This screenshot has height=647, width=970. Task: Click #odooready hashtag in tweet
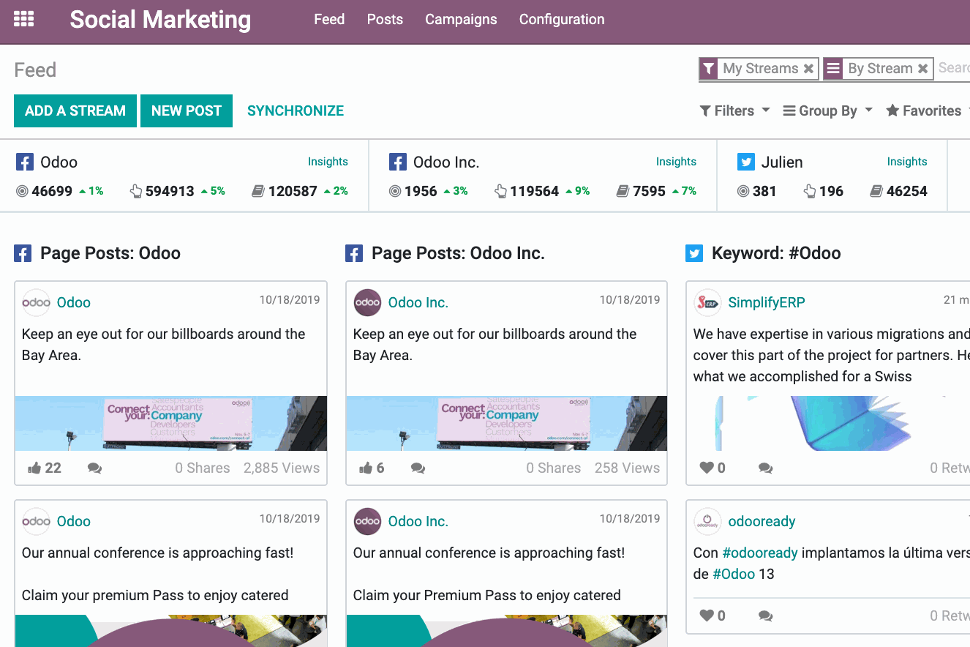click(x=760, y=553)
